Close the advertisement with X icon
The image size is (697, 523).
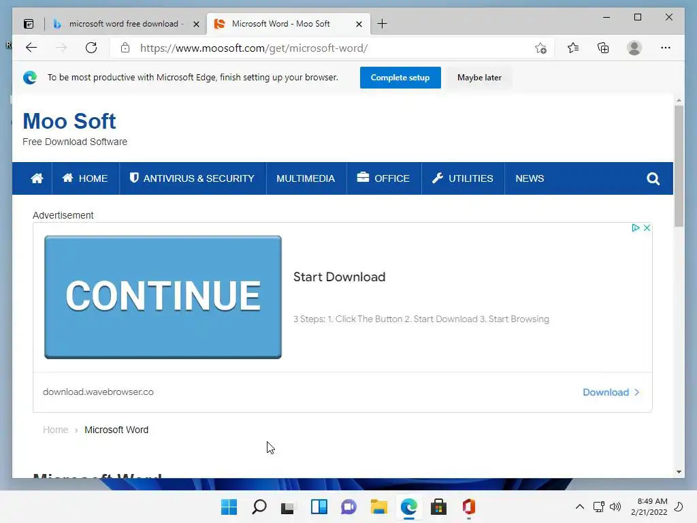[x=647, y=227]
